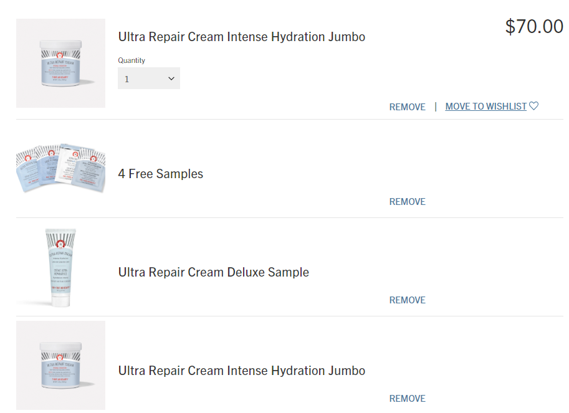Open the Quantity dropdown chevron arrow
The height and width of the screenshot is (413, 569).
171,78
